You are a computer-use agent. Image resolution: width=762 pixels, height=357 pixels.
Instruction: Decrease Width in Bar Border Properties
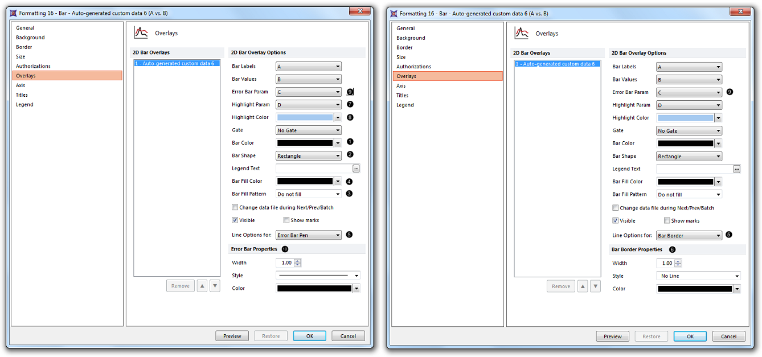pyautogui.click(x=678, y=265)
